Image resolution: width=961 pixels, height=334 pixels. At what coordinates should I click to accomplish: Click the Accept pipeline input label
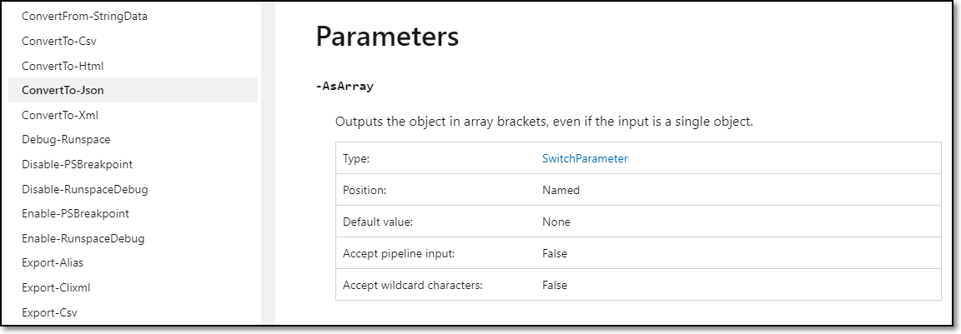pyautogui.click(x=398, y=253)
